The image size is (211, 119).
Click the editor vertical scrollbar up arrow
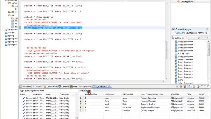coord(166,3)
